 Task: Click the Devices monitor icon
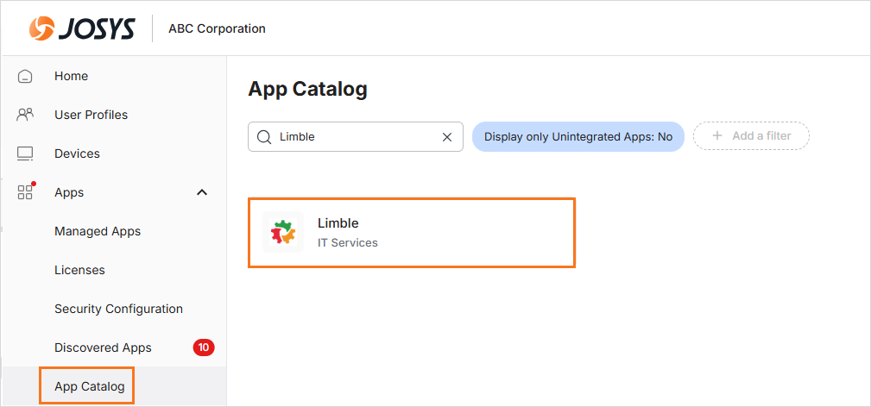(25, 153)
